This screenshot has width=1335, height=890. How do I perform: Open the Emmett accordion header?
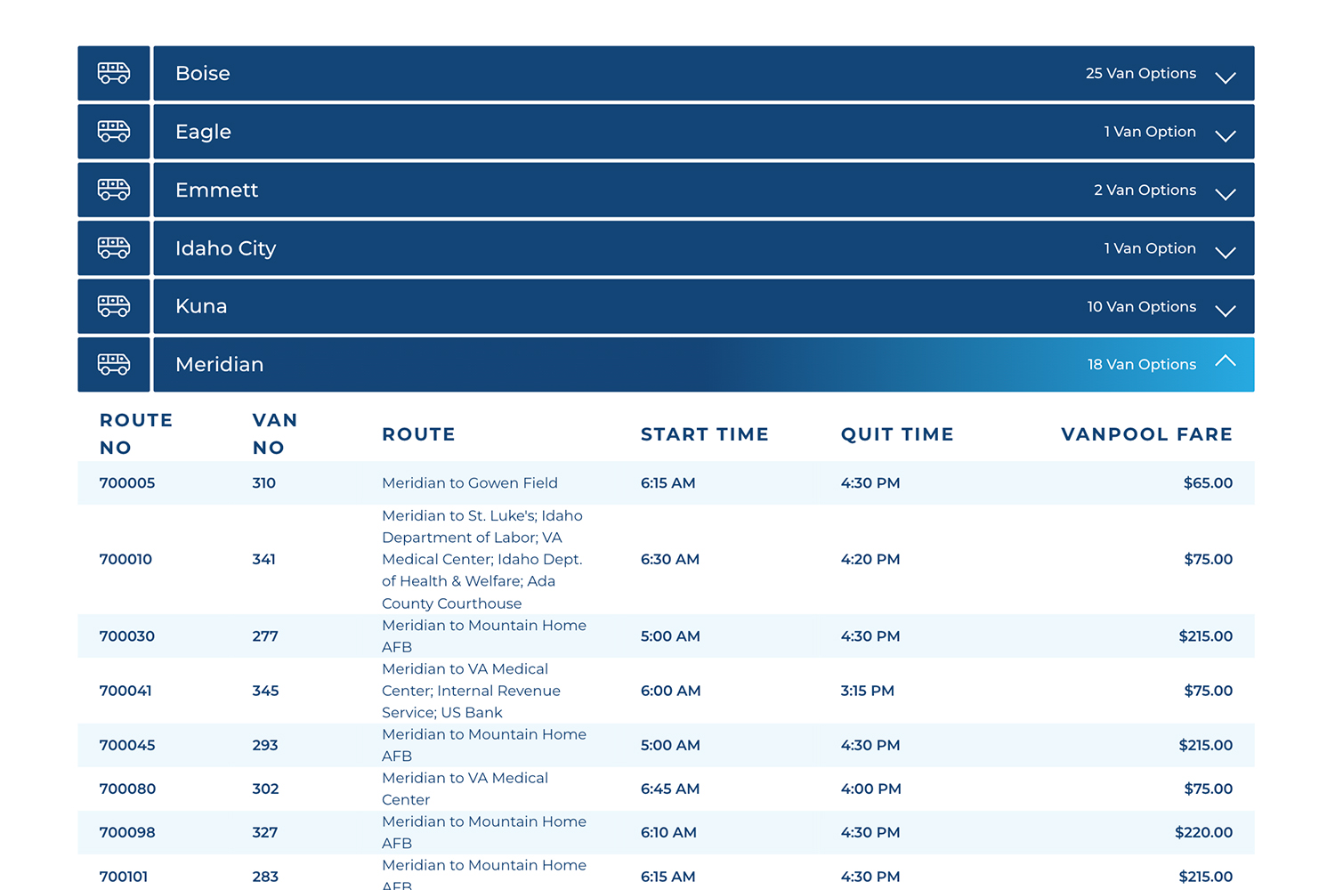click(x=704, y=190)
